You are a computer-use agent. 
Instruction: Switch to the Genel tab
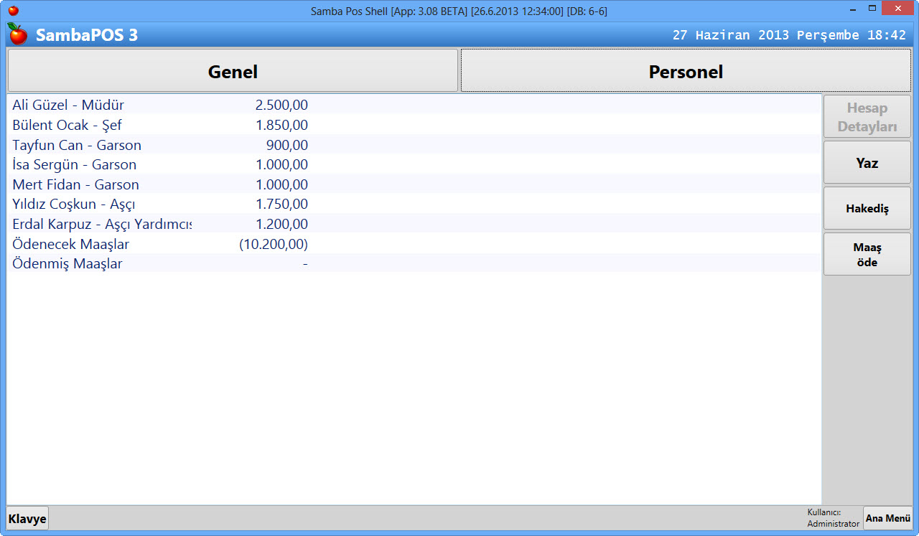click(233, 71)
